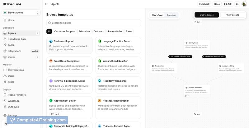Screen dimensions: 249x128
Task: Click the Customer Support template icon
Action: (51, 41)
